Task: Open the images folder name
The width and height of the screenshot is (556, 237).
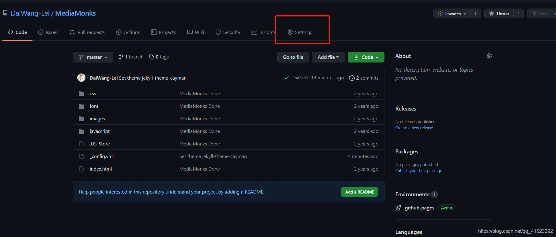Action: point(97,119)
